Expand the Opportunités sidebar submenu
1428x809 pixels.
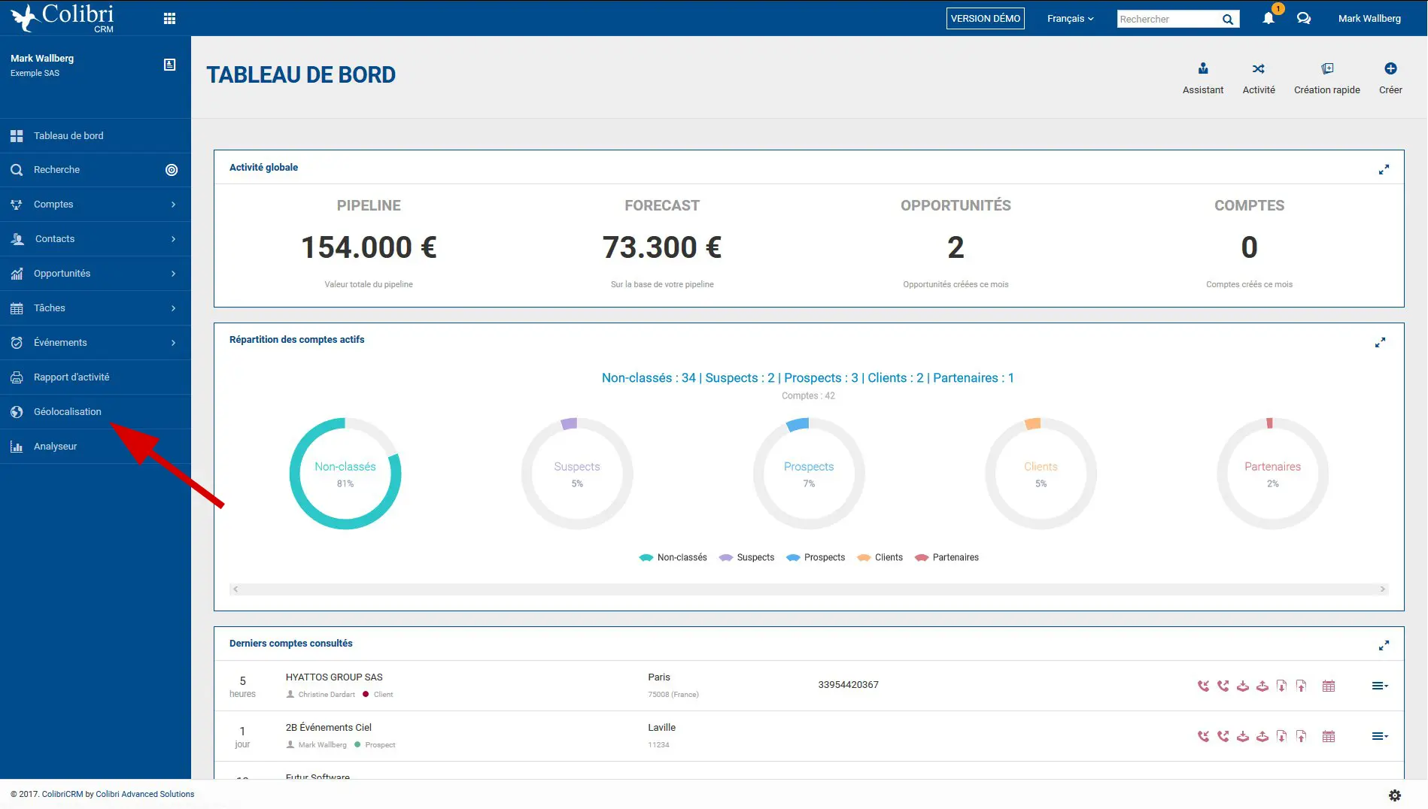[x=173, y=274]
